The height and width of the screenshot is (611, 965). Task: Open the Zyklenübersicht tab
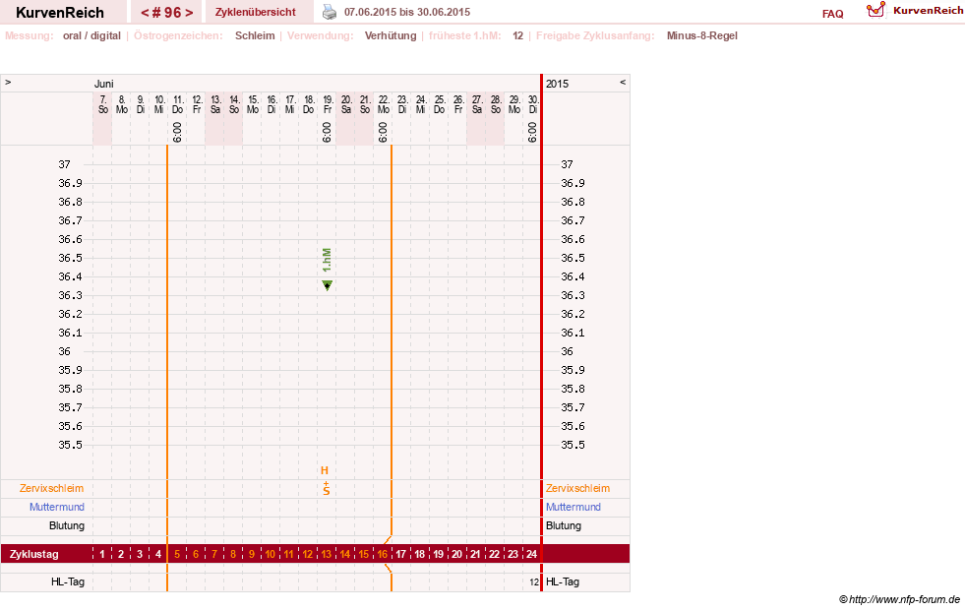(x=256, y=12)
